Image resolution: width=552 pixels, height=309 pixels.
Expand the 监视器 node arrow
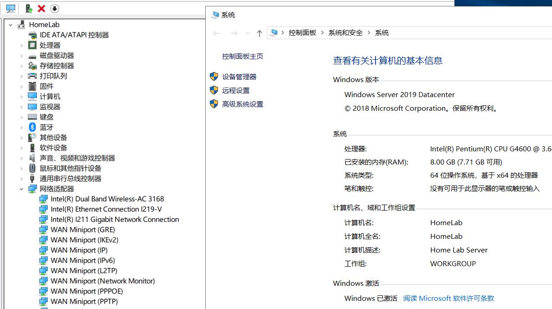[x=21, y=107]
